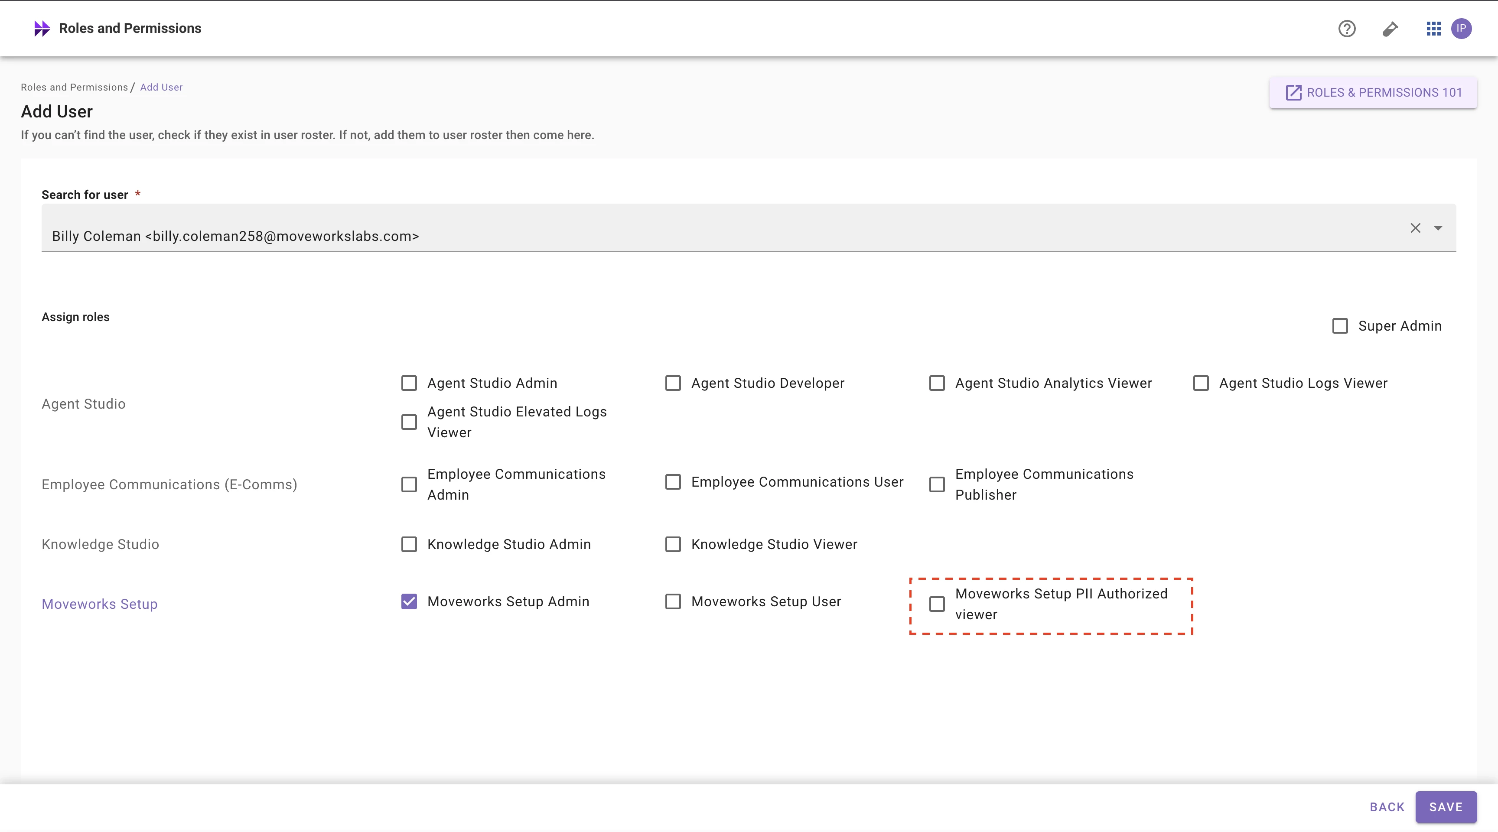Click the pen edit icon in header

point(1390,29)
